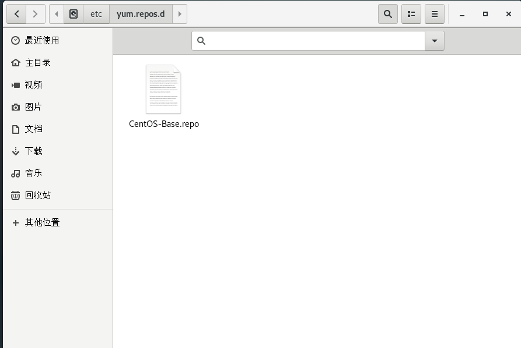The image size is (521, 348).
Task: Click the music note icon beside 音乐
Action: 15,173
